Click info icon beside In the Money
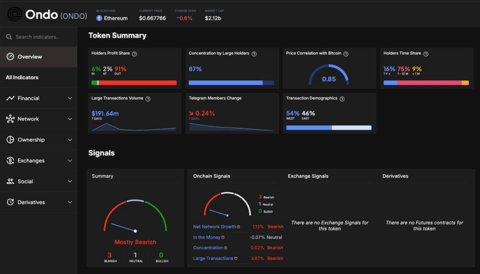Image resolution: width=480 pixels, height=274 pixels. tap(223, 237)
